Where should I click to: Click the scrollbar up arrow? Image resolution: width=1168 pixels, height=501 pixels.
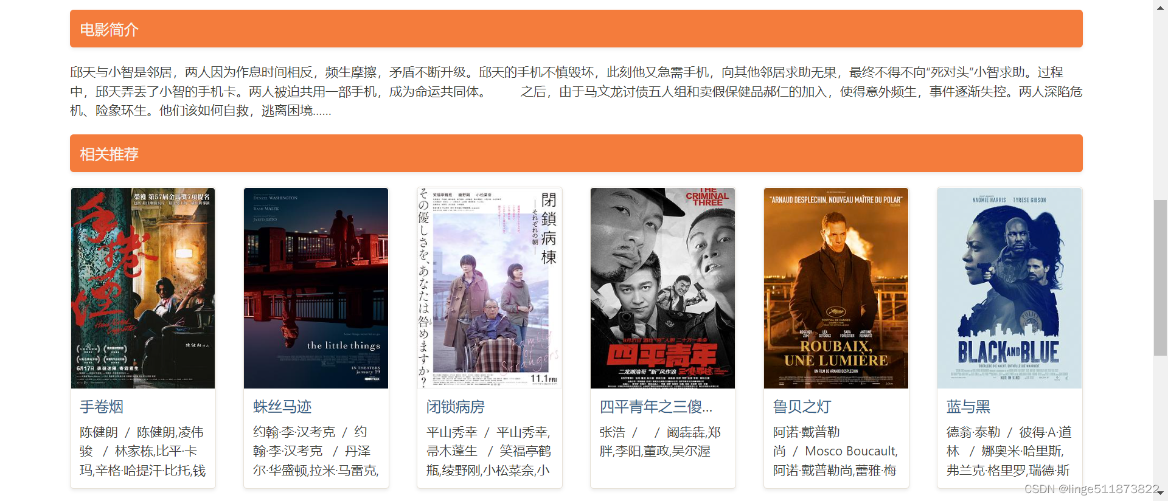tap(1161, 5)
